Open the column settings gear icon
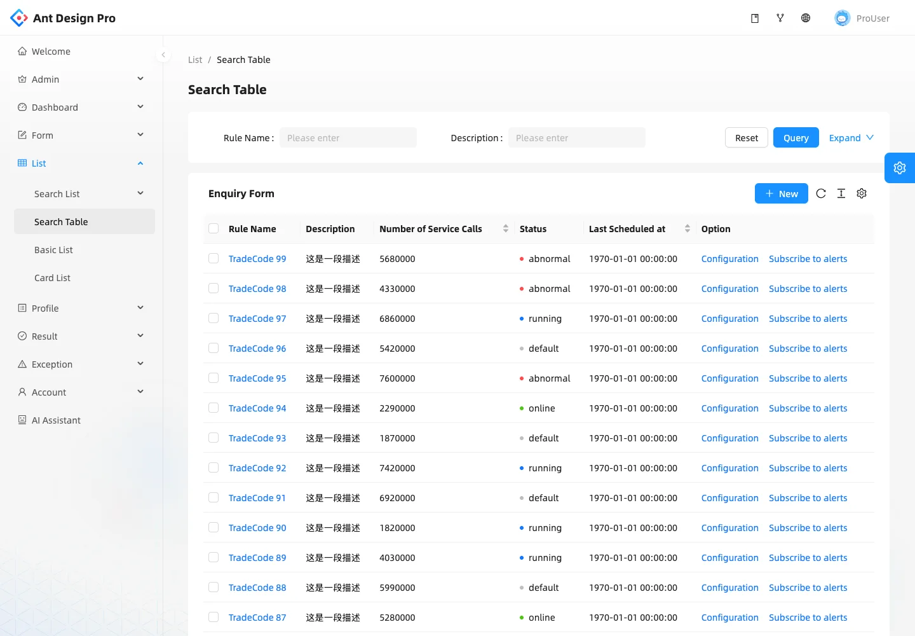 pos(862,193)
